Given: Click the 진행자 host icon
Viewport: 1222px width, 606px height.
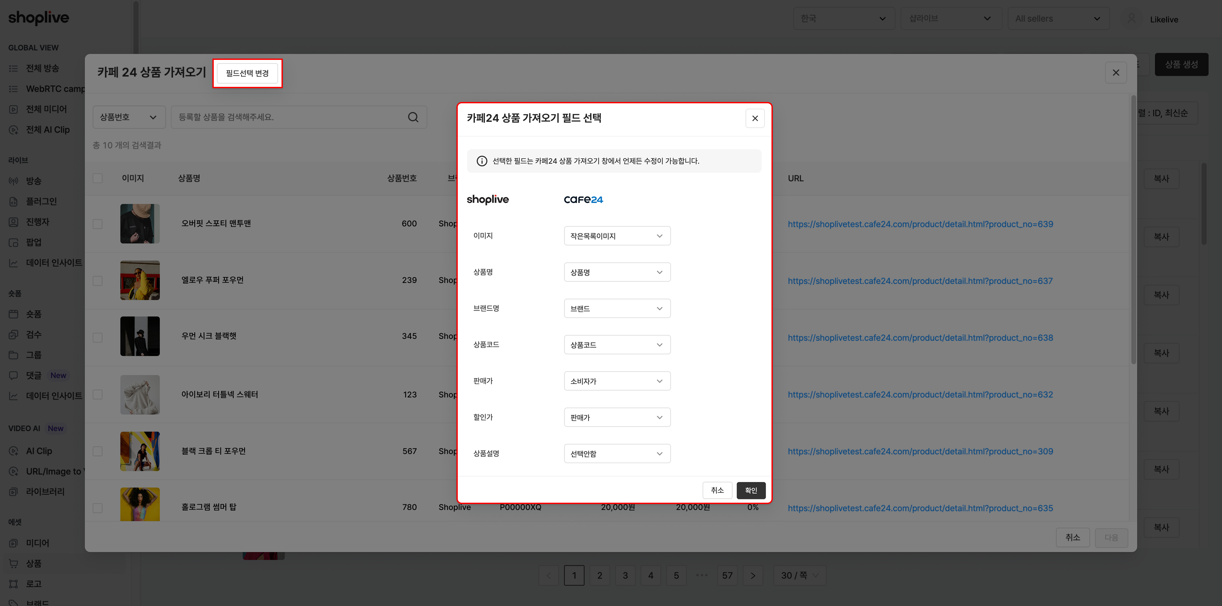Looking at the screenshot, I should click(13, 222).
